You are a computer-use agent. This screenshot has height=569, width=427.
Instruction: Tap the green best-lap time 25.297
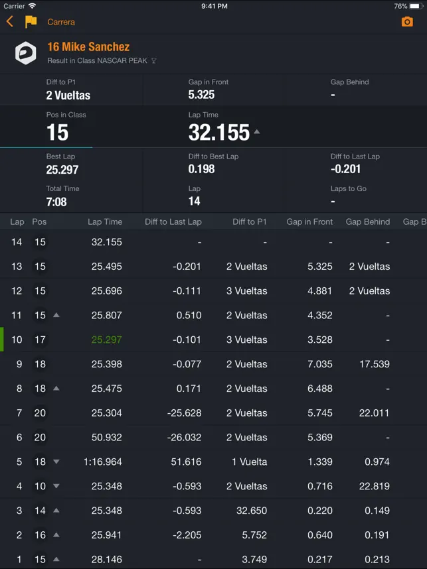tap(106, 340)
